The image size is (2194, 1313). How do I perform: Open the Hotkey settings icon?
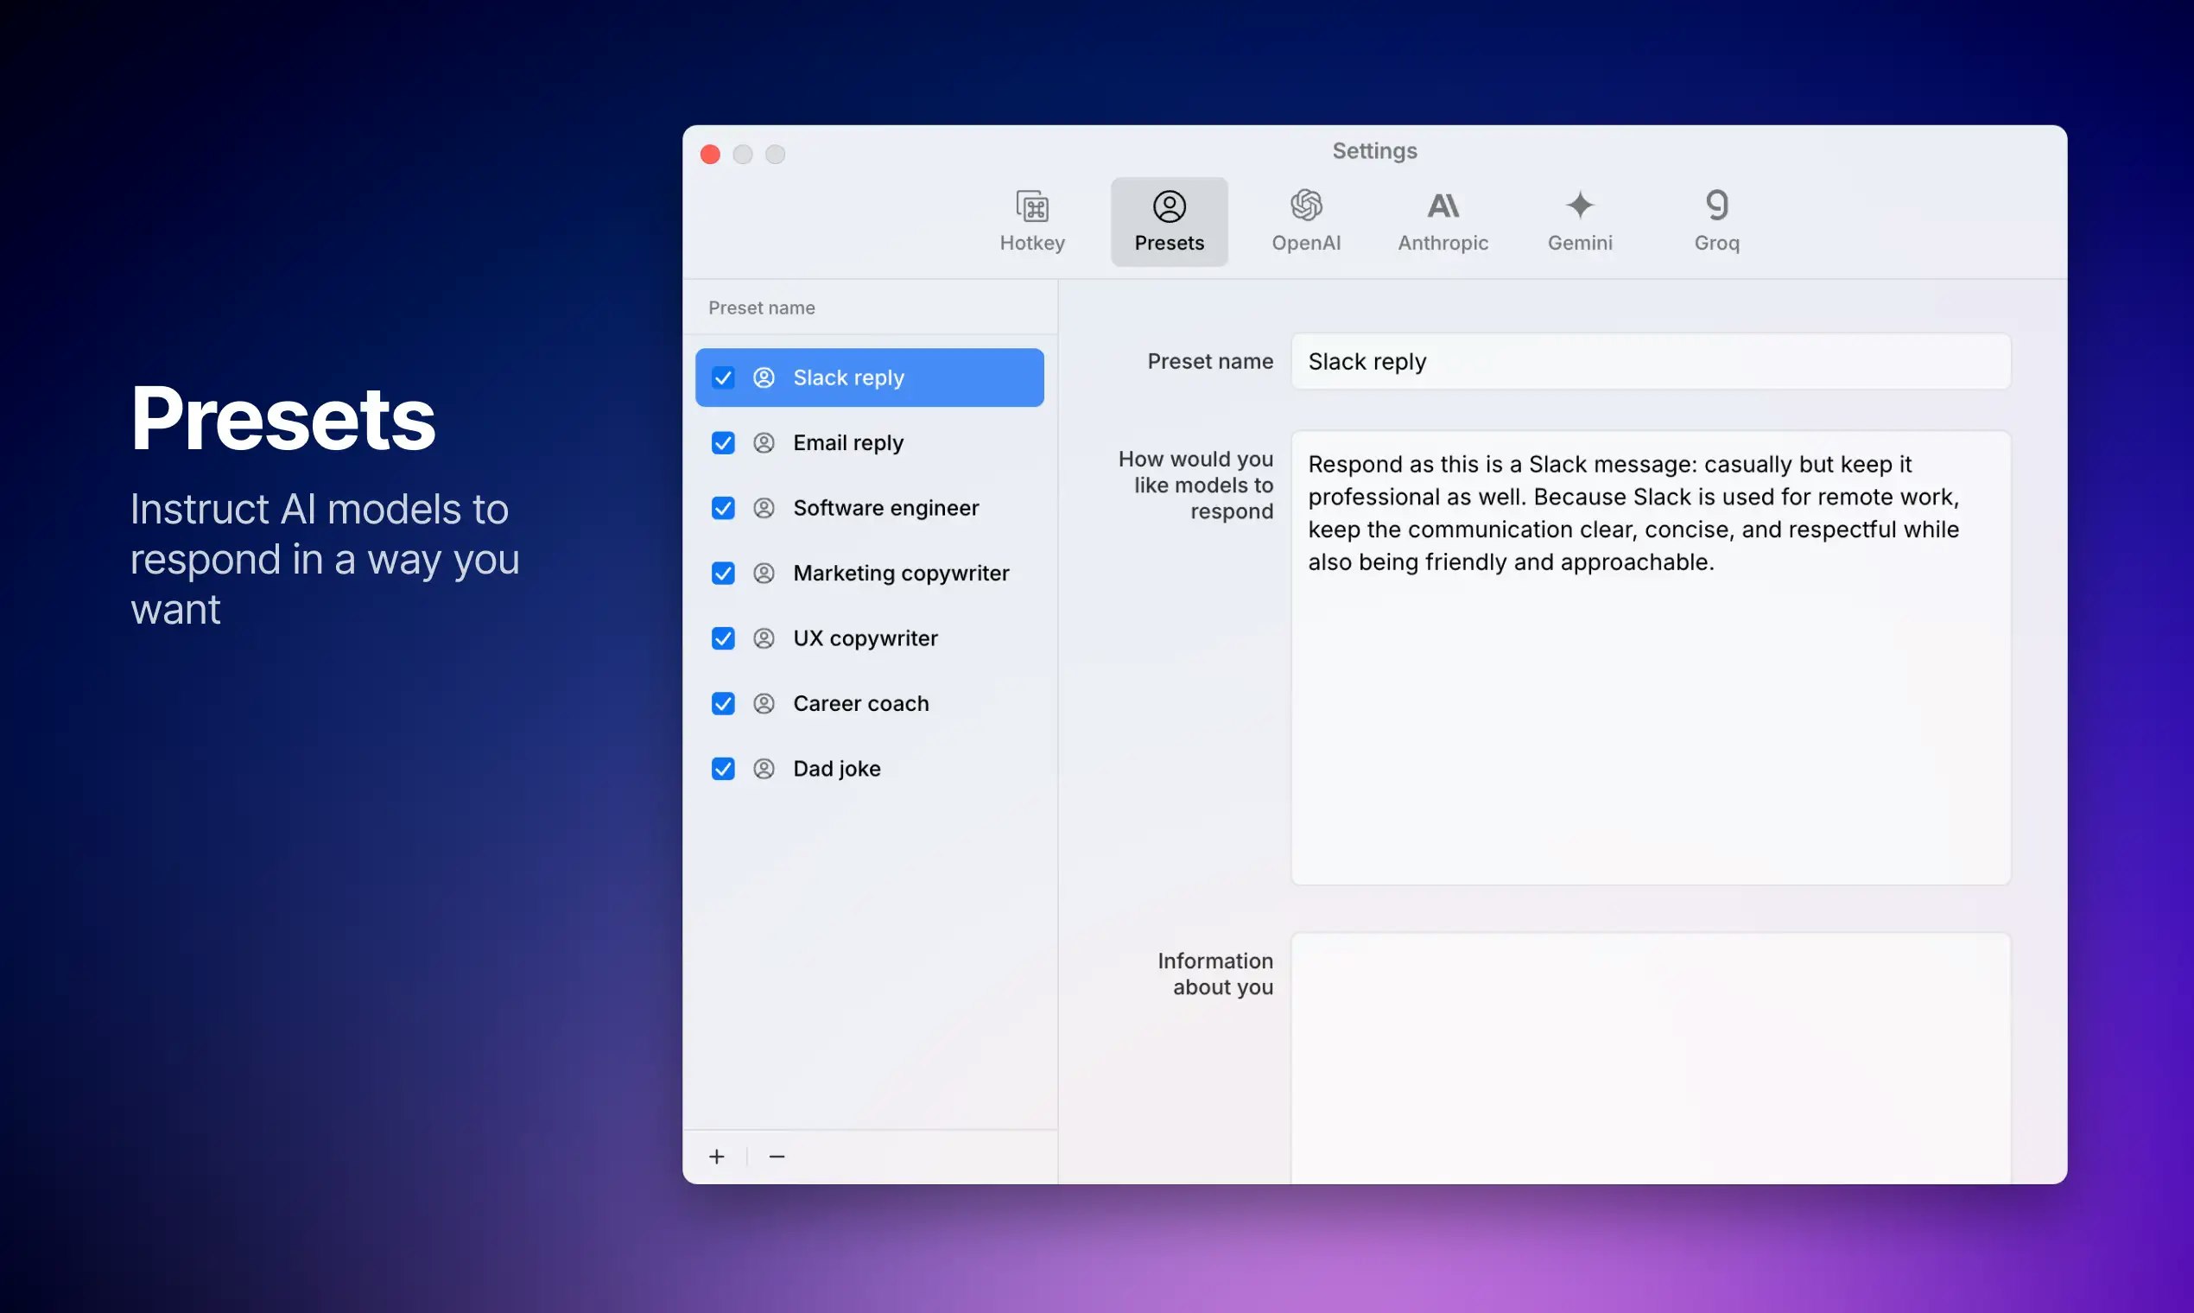[x=1031, y=206]
